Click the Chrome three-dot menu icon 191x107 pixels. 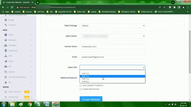[x=188, y=7]
